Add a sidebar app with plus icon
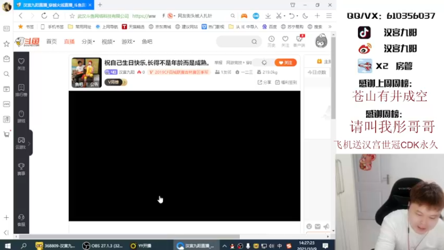This screenshot has height=250, width=444. pyautogui.click(x=6, y=218)
